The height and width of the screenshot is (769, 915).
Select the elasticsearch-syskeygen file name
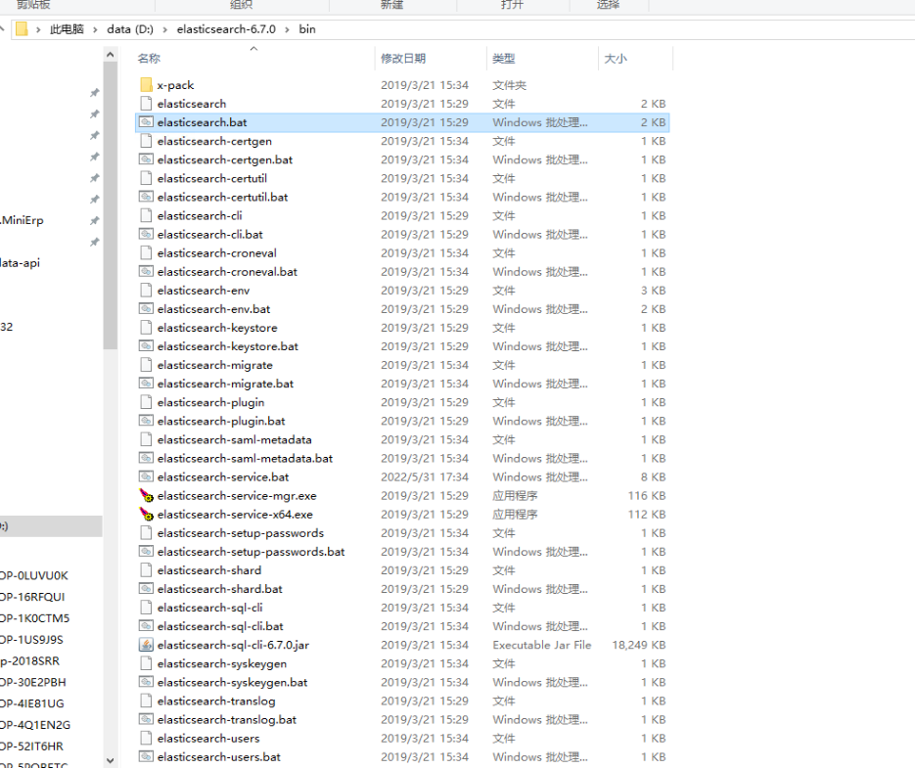click(222, 664)
